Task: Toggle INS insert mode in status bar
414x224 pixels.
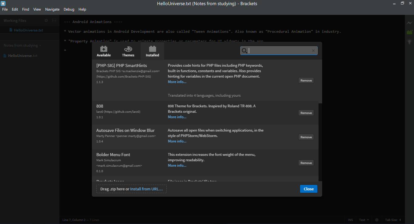Action: [350, 220]
